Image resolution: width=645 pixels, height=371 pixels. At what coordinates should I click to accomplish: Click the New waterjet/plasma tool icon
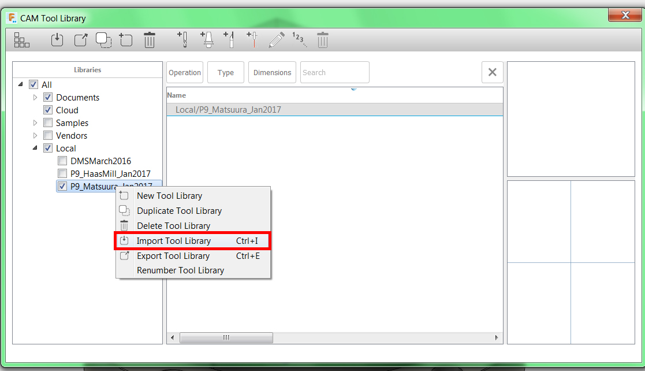[252, 40]
